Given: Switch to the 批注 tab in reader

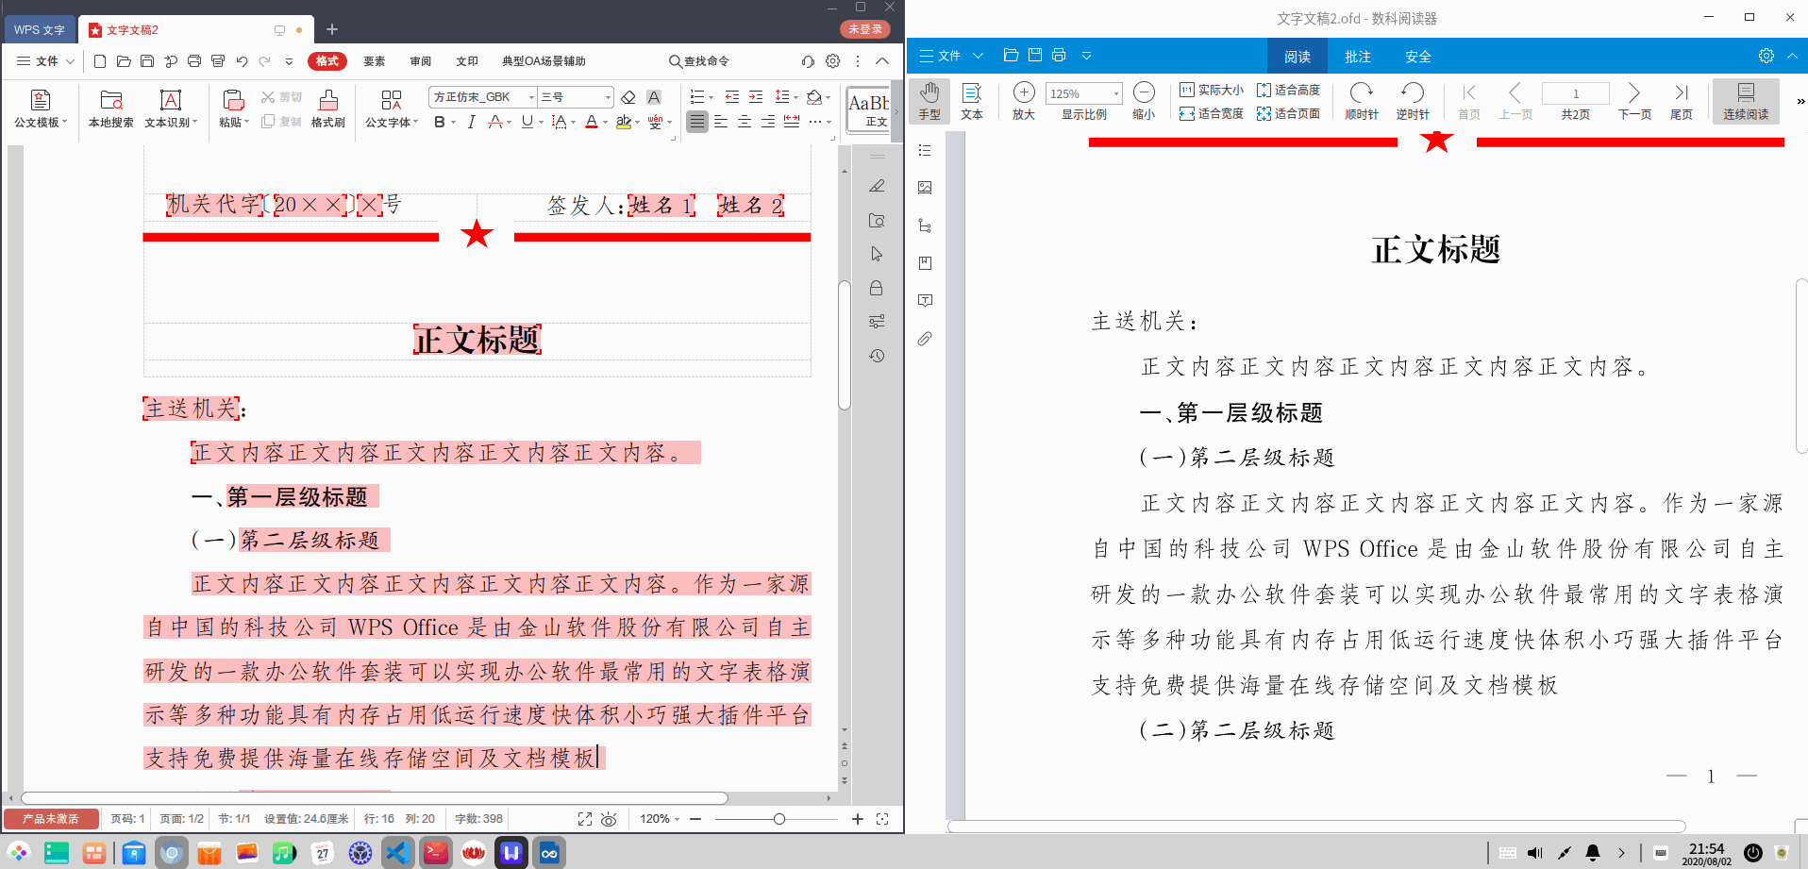Looking at the screenshot, I should click(x=1357, y=56).
